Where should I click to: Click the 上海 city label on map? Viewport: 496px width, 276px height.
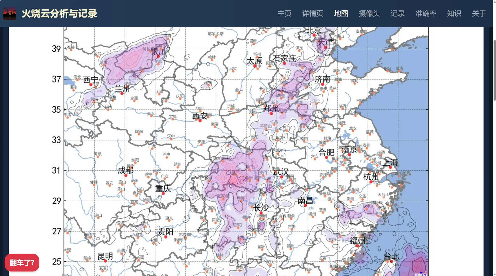point(390,162)
